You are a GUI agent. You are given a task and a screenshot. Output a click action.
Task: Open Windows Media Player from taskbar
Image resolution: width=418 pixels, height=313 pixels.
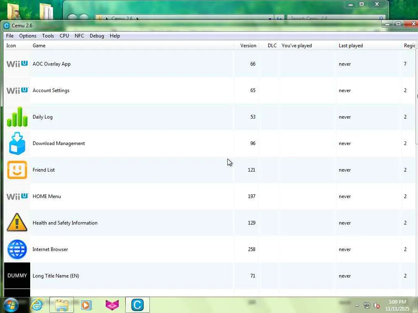(x=87, y=305)
